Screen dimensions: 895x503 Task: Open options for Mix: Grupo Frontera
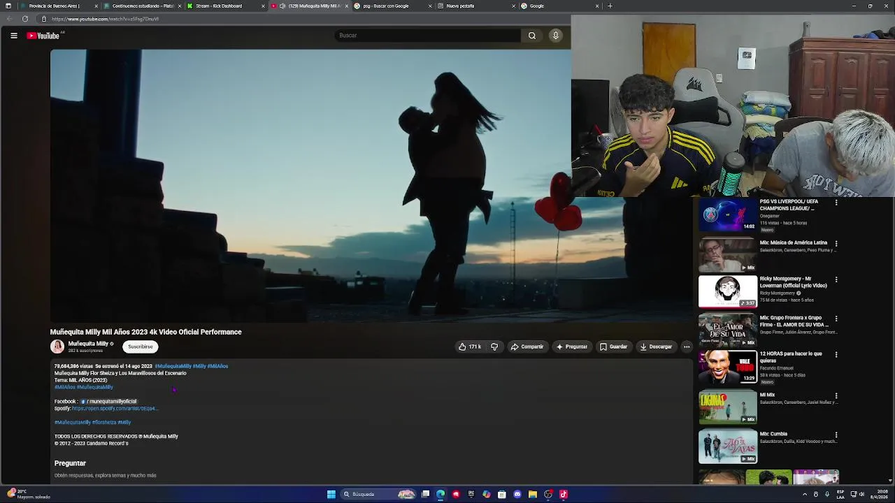coord(836,319)
